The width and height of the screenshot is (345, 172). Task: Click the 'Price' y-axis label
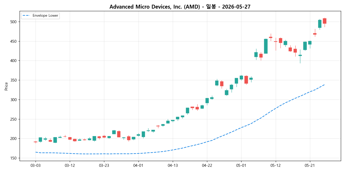(x=6, y=86)
